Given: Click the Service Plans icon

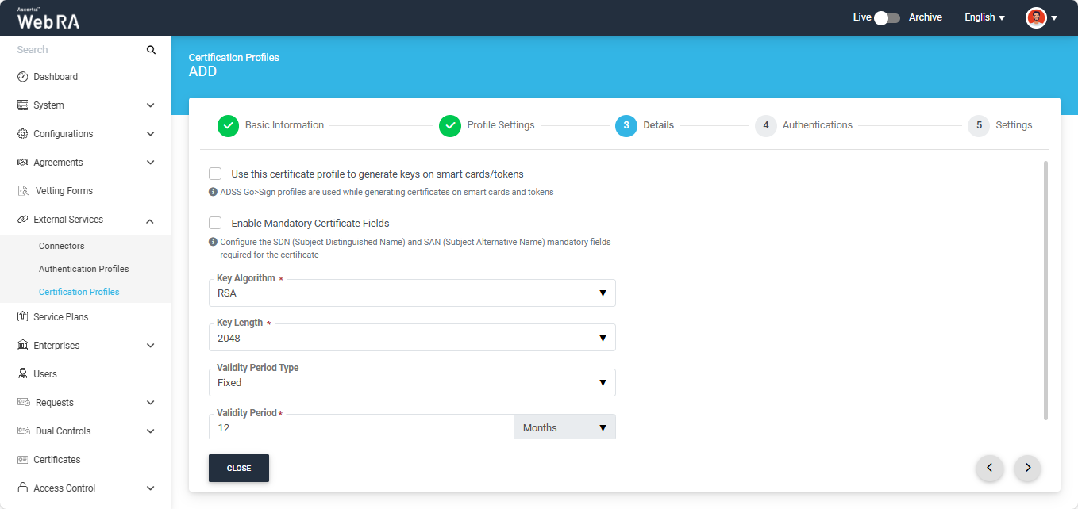Looking at the screenshot, I should tap(22, 317).
